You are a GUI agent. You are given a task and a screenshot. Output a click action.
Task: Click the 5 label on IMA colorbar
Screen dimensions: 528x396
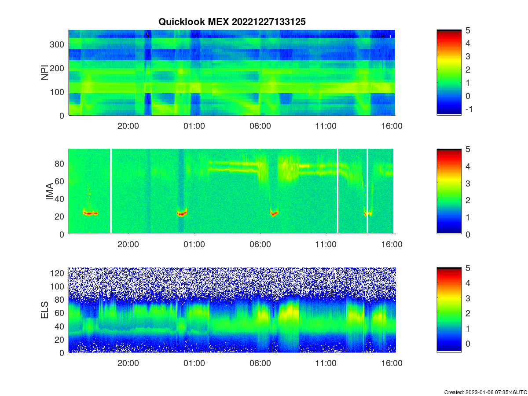pos(468,149)
